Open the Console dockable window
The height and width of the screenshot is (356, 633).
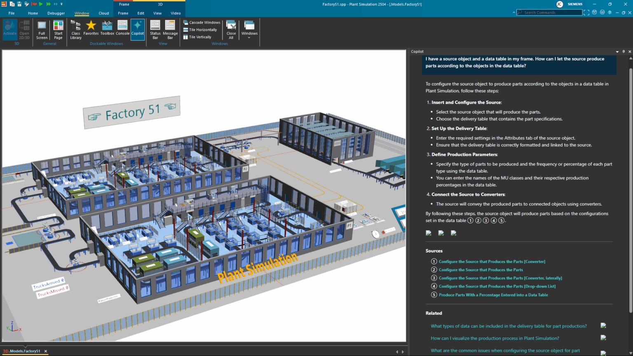[x=122, y=29]
